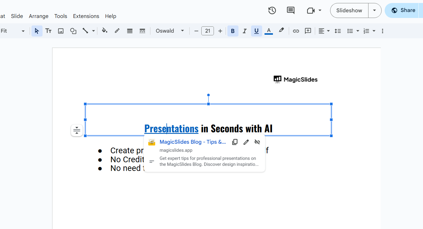Remove the link using the unlink icon
The width and height of the screenshot is (423, 229).
click(x=257, y=142)
